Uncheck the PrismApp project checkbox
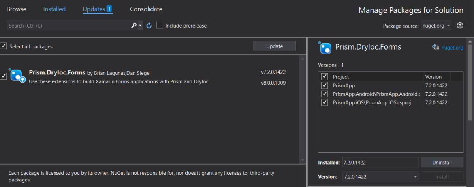Viewport: 474px width, 187px height. 325,85
